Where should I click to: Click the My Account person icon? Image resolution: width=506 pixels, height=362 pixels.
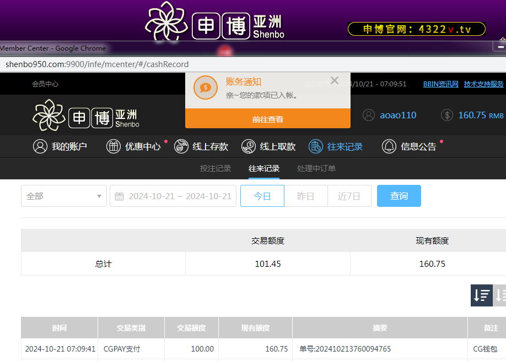[40, 146]
